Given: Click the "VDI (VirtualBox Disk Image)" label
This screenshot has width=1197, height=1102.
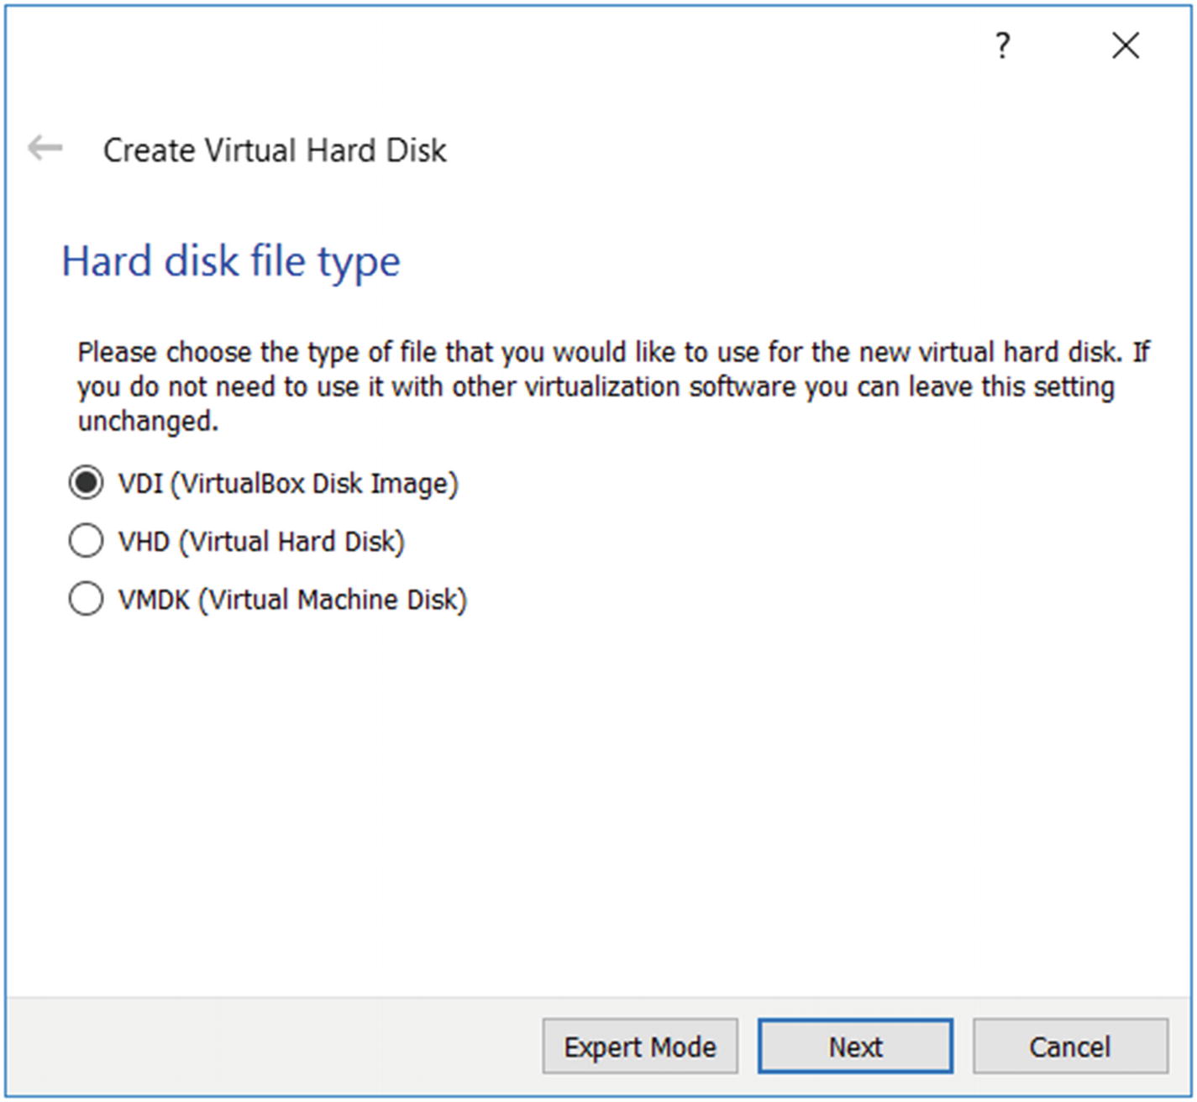Looking at the screenshot, I should tap(288, 484).
